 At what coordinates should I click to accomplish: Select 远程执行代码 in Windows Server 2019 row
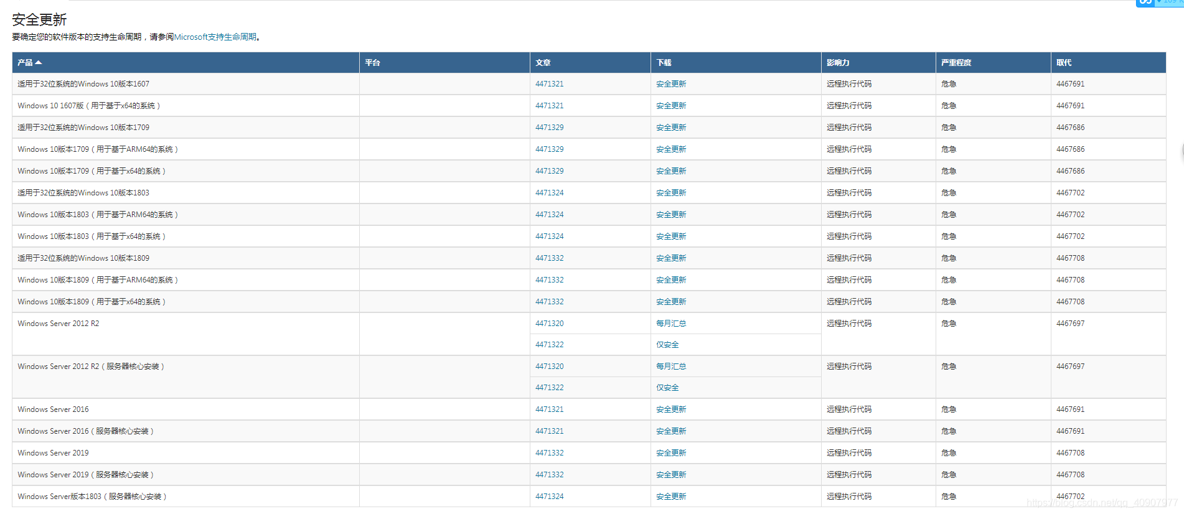[x=849, y=453]
